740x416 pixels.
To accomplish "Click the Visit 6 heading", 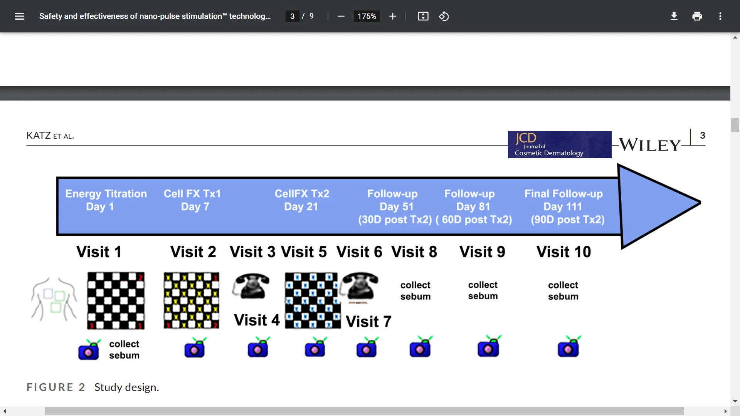I will click(x=359, y=252).
